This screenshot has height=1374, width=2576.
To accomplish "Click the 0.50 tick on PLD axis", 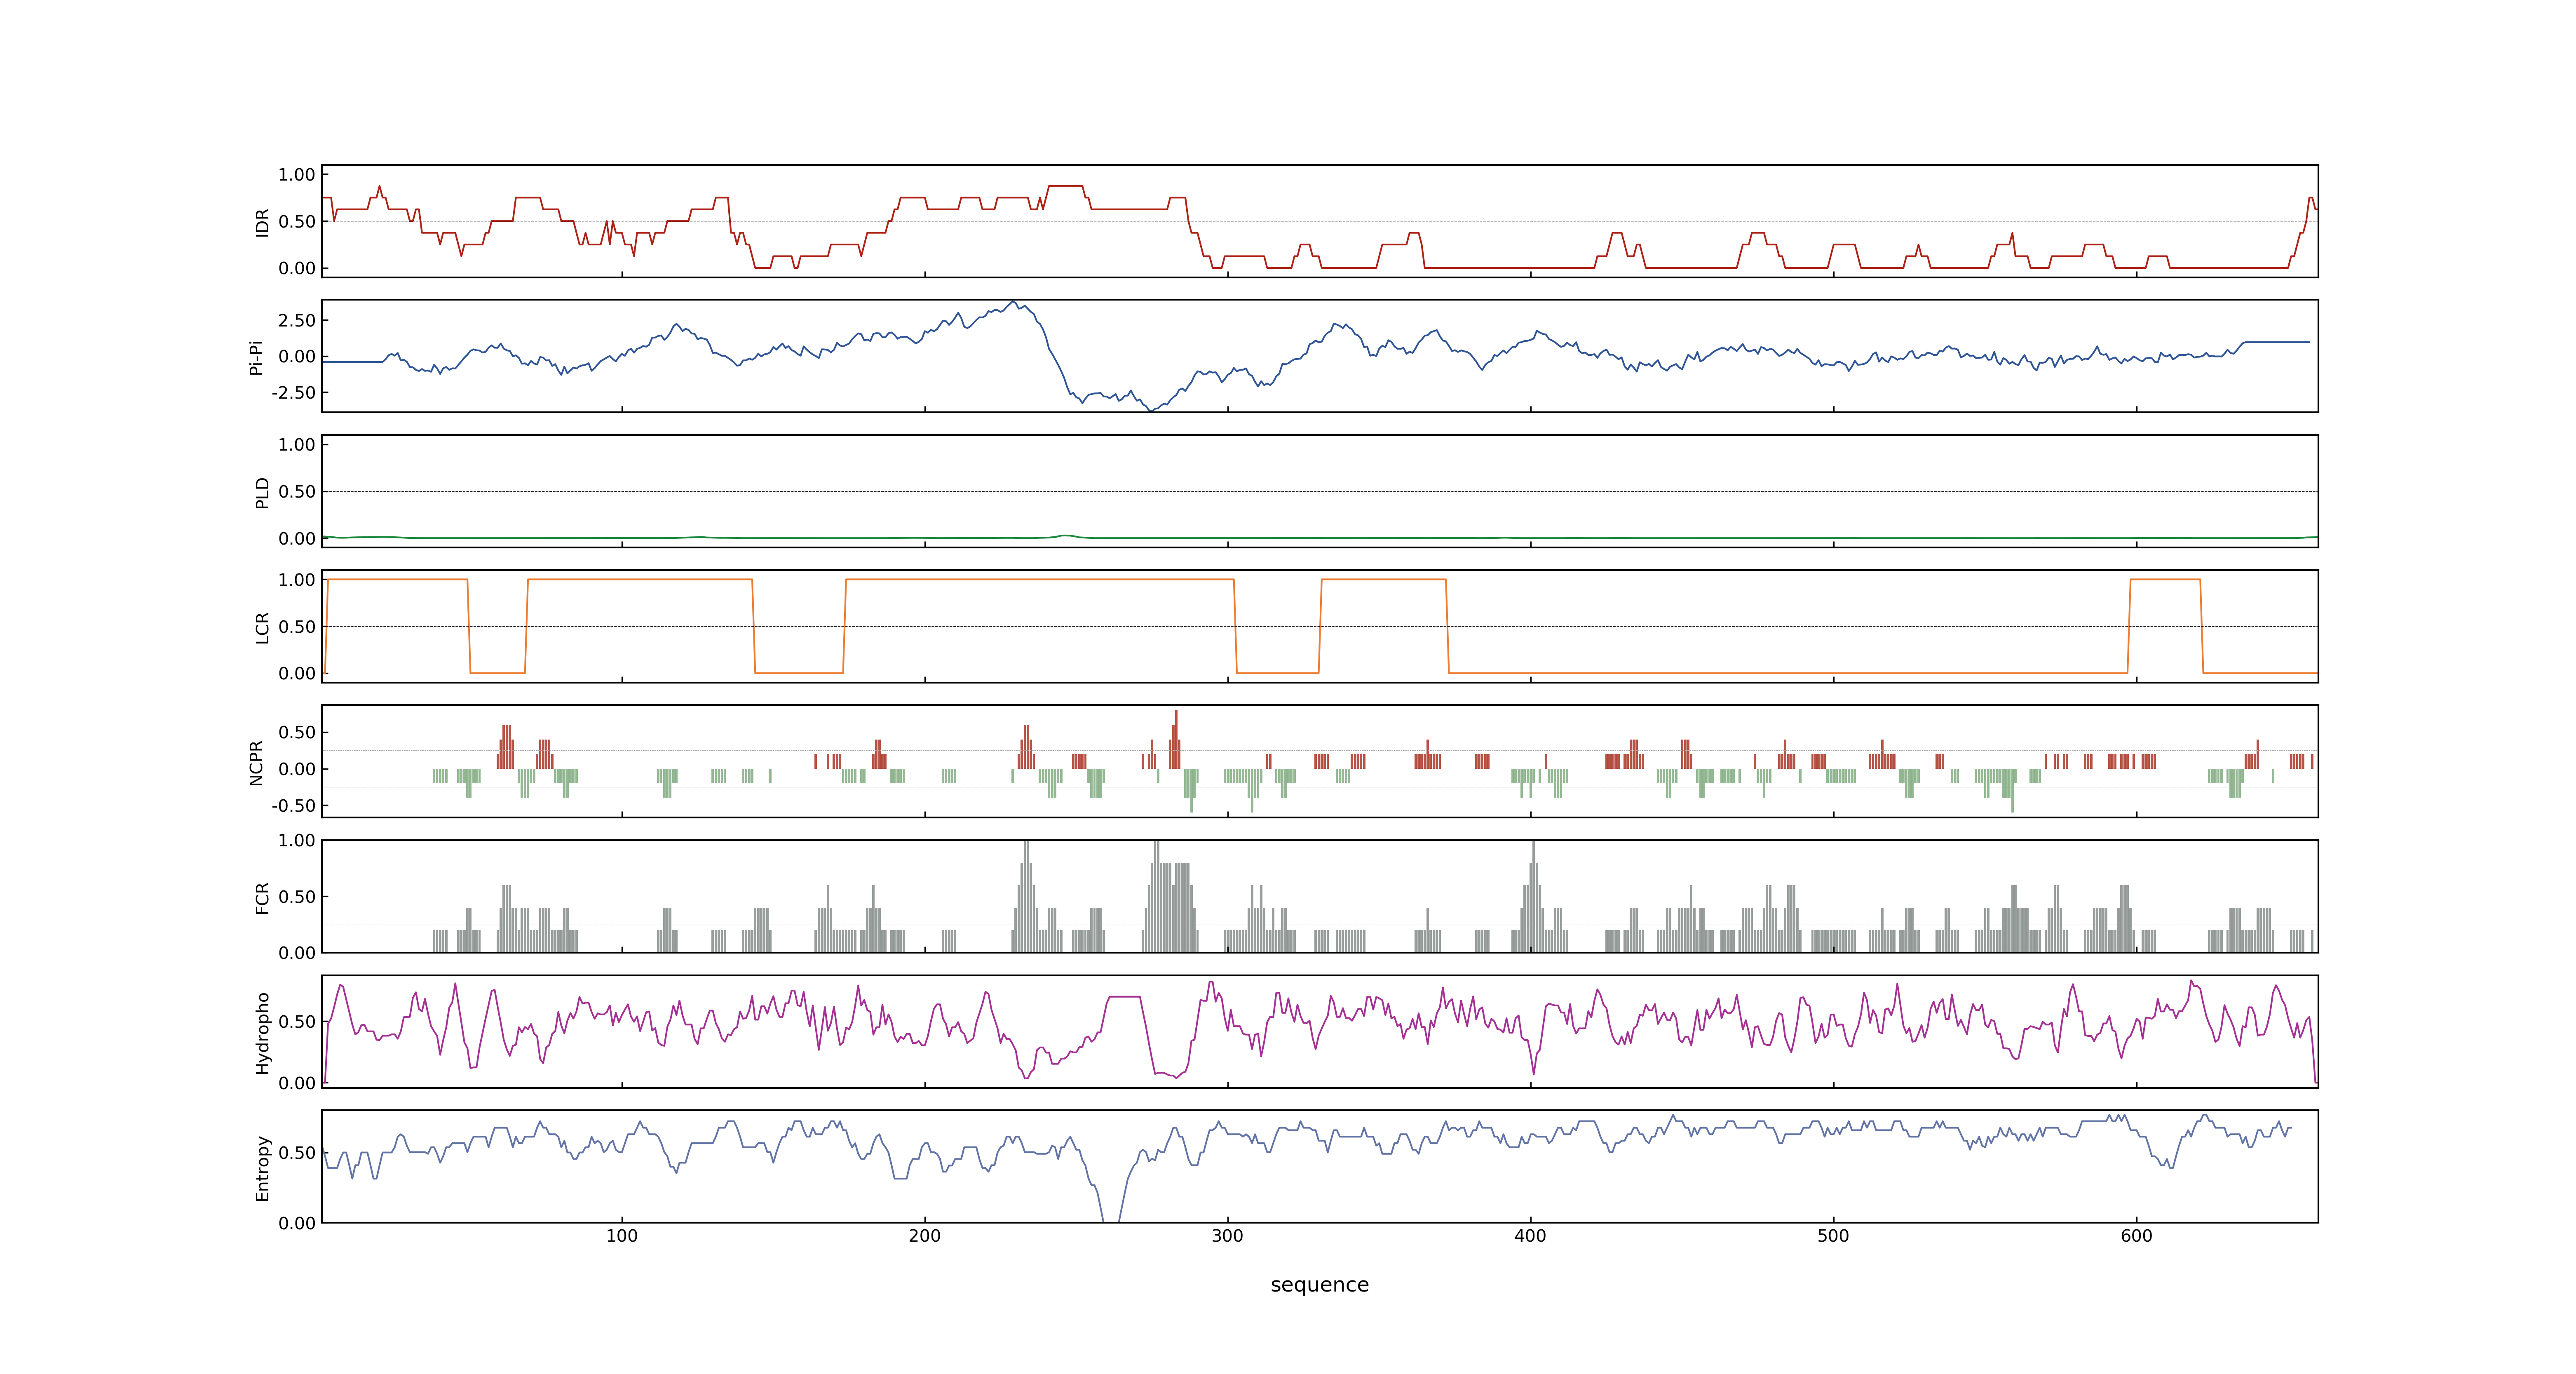I will point(297,492).
